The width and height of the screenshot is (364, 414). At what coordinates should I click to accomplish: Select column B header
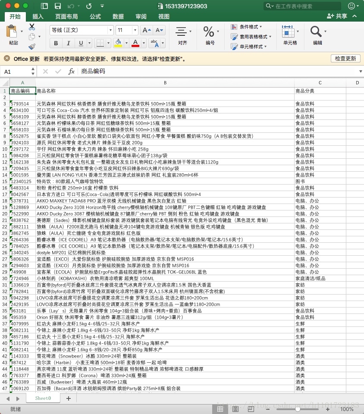pyautogui.click(x=165, y=83)
